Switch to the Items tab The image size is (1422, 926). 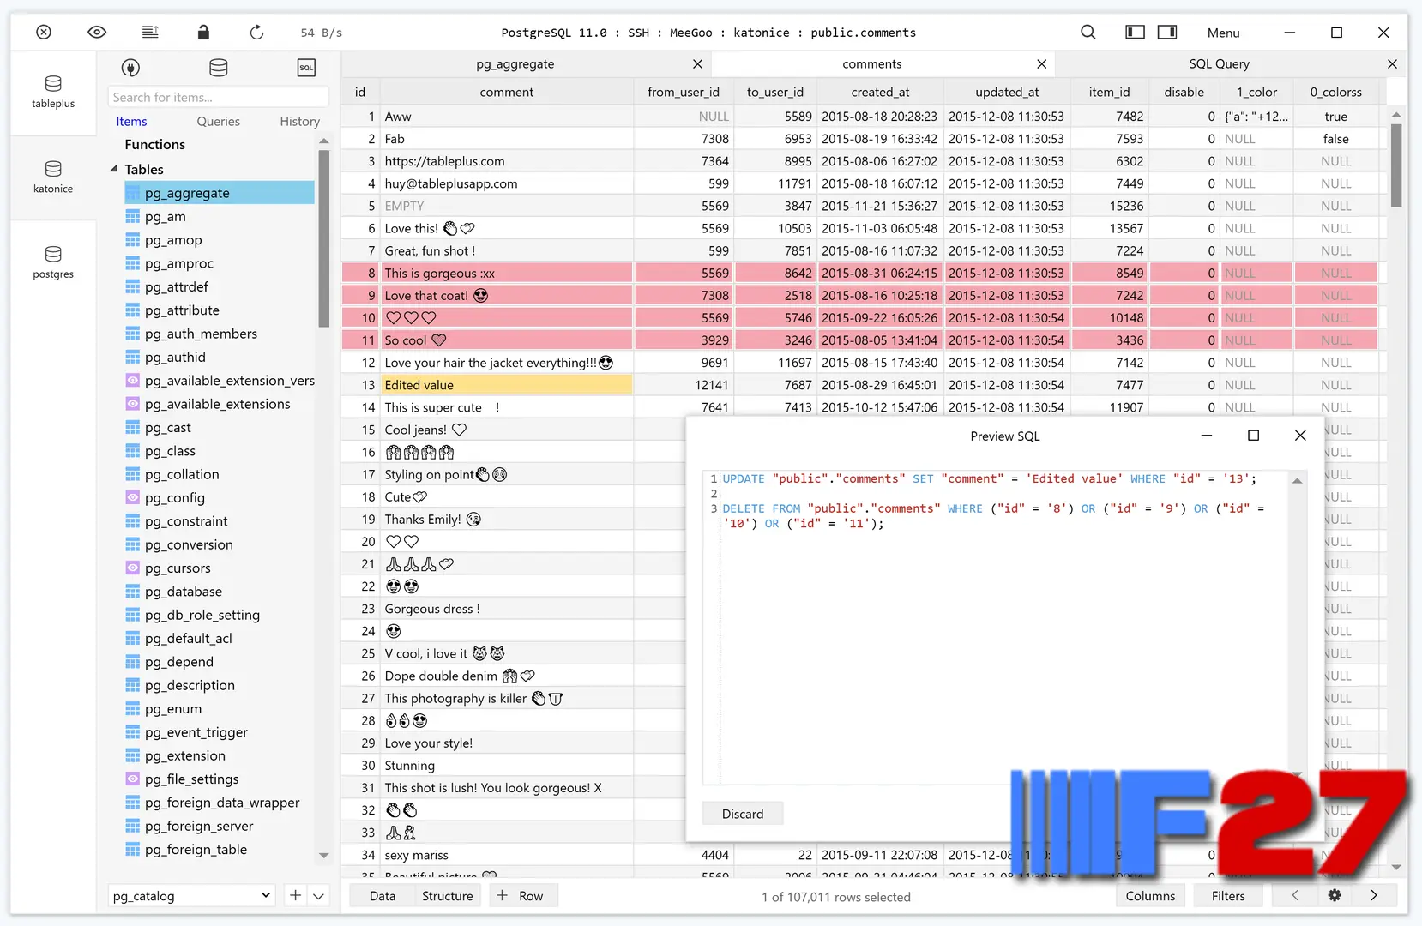point(131,122)
